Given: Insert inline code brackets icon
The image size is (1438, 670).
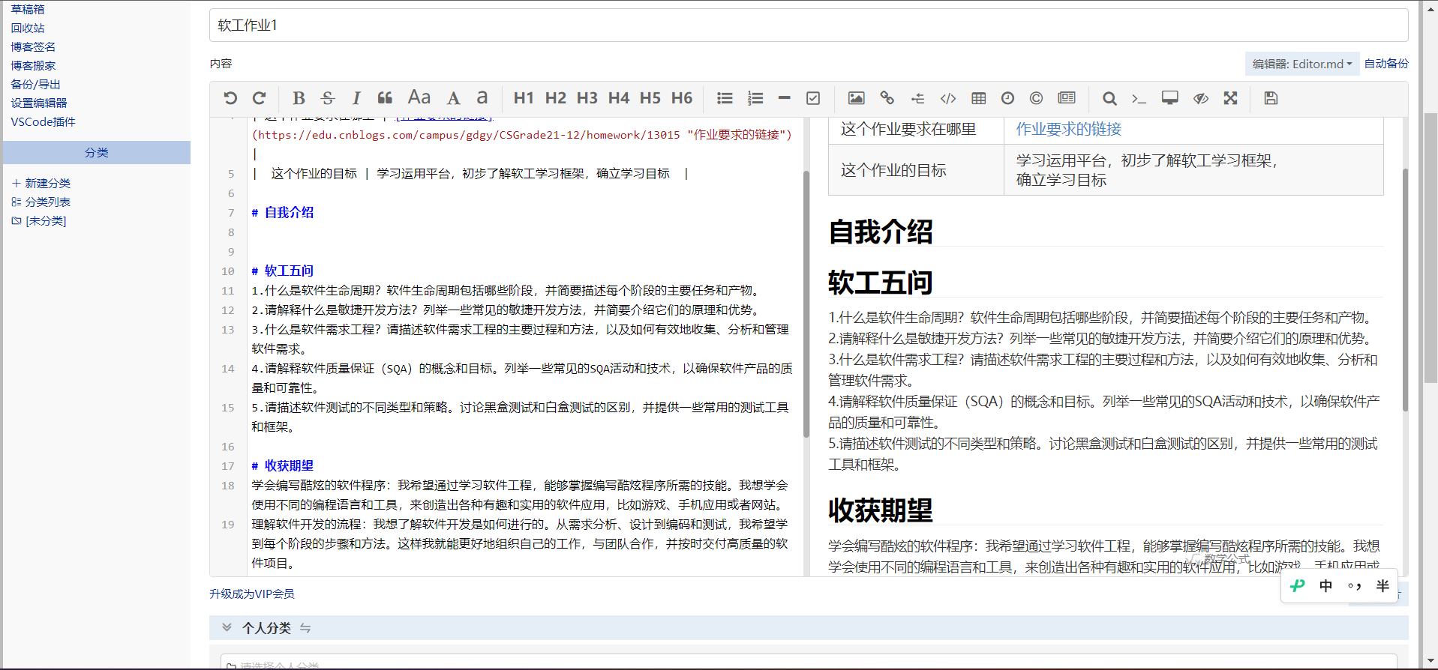Looking at the screenshot, I should click(948, 98).
